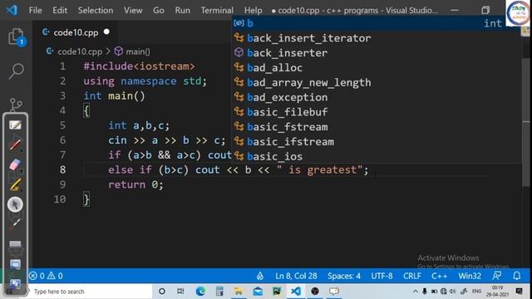
Task: Choose basic_fstream suggestion
Action: 377,127
